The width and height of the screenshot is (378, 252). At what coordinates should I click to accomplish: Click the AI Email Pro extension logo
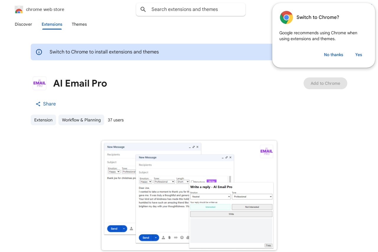point(40,83)
